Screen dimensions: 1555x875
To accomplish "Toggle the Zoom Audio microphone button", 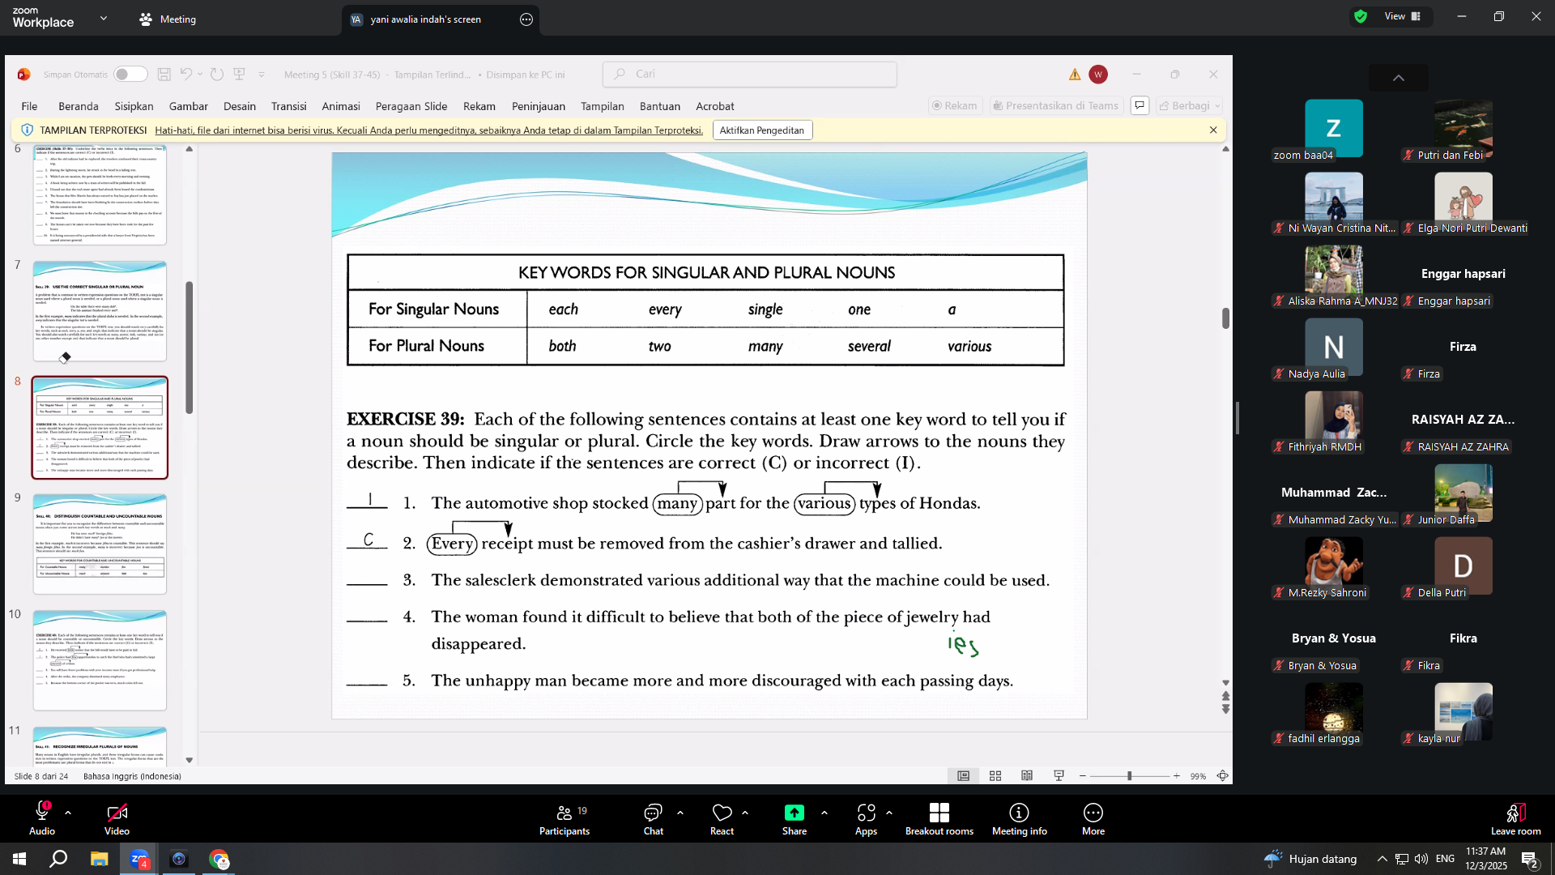I will click(x=42, y=818).
